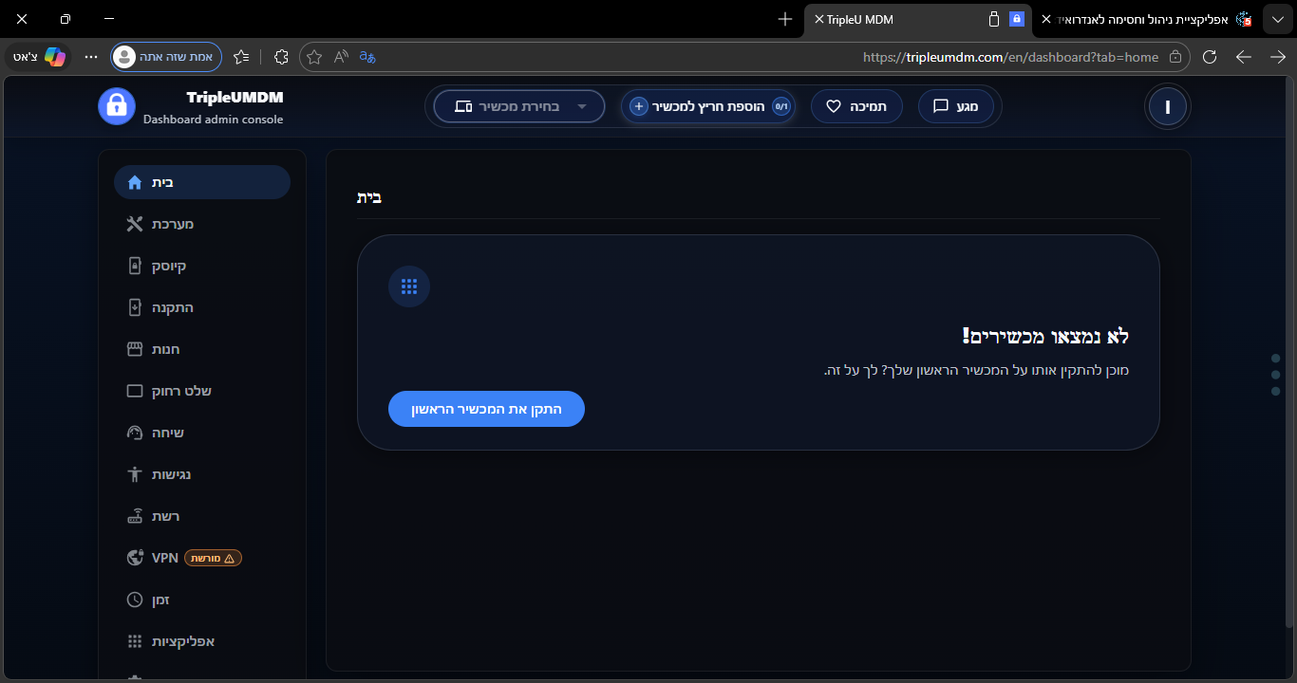Click הוספת חריץ למכשיר add slot button
This screenshot has width=1297, height=683.
pyautogui.click(x=707, y=106)
